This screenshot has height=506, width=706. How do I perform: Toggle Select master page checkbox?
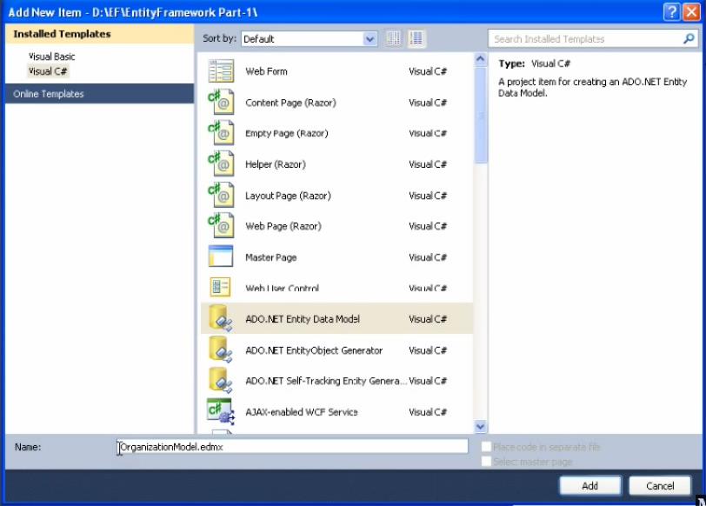tap(486, 462)
